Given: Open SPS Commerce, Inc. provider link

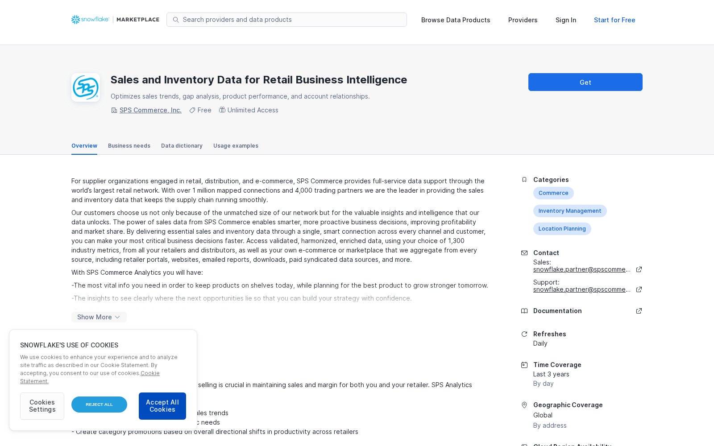Looking at the screenshot, I should [x=150, y=110].
